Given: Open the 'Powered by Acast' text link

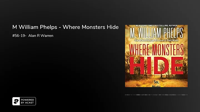Looking at the screenshot, I should coord(24,101).
